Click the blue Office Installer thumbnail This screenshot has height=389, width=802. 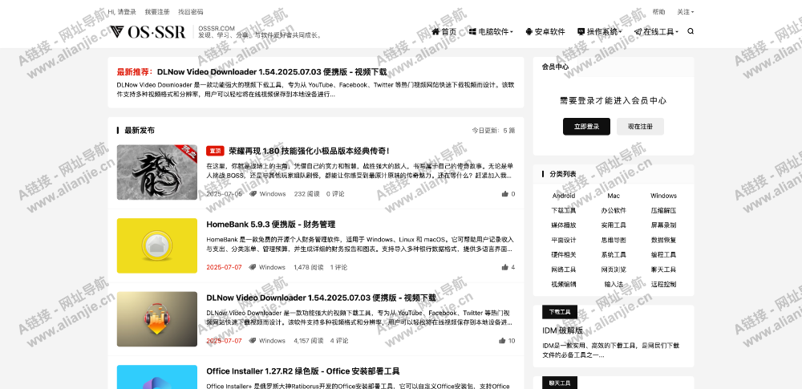point(157,377)
